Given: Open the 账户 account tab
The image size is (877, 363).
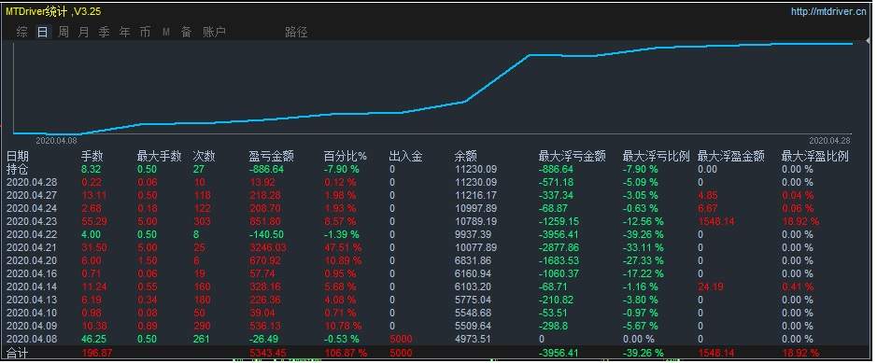Looking at the screenshot, I should 214,32.
